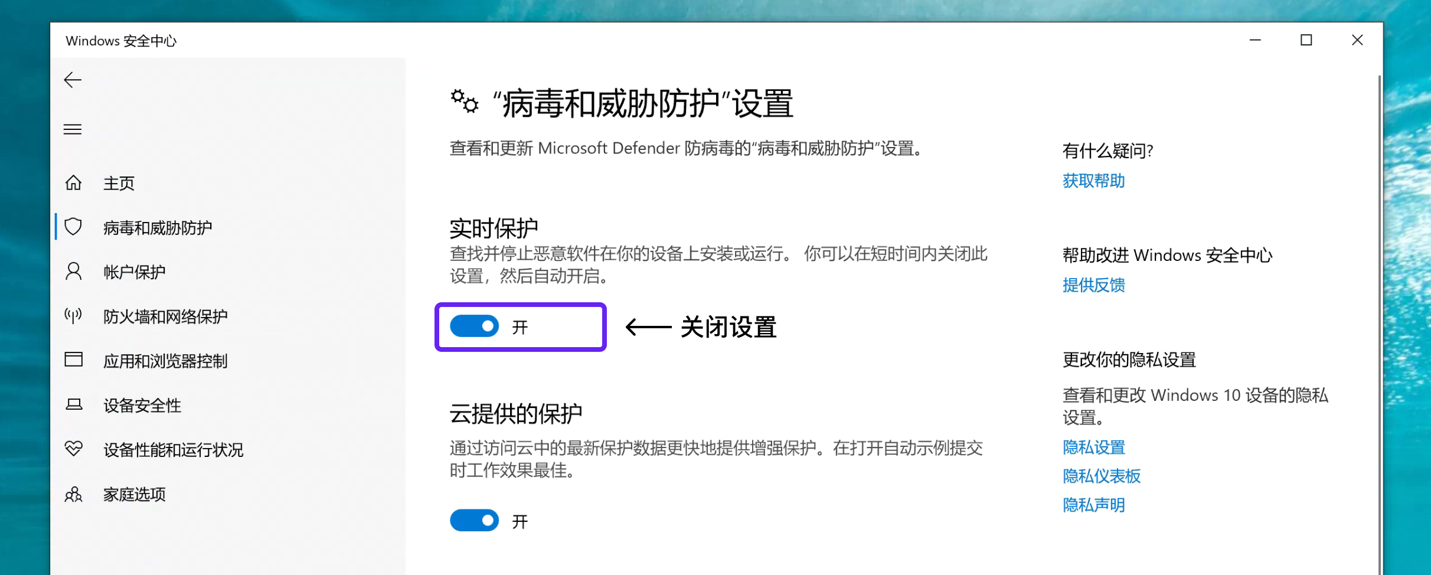1431x575 pixels.
Task: Click the heart icon for 设备性能和运行状况
Action: (74, 449)
